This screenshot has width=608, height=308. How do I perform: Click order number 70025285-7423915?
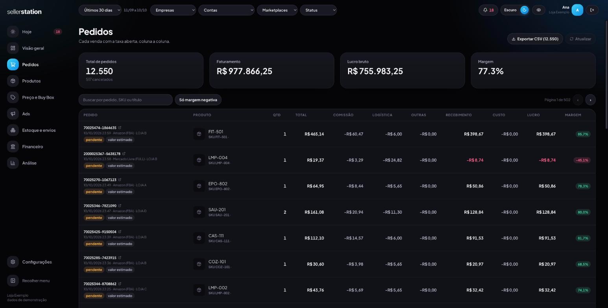click(100, 258)
